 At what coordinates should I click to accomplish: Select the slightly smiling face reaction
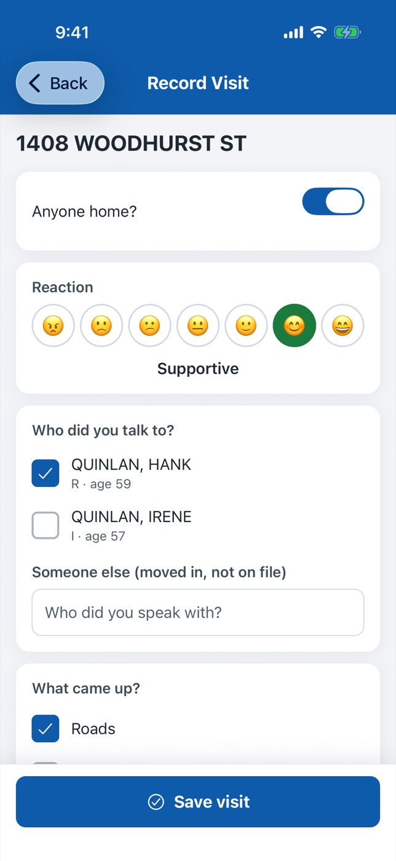point(246,325)
